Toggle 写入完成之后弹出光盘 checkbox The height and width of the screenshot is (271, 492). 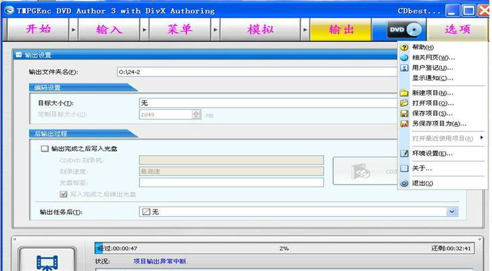pos(64,194)
